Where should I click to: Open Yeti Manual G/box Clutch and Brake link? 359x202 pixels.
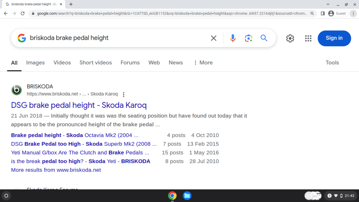80,153
